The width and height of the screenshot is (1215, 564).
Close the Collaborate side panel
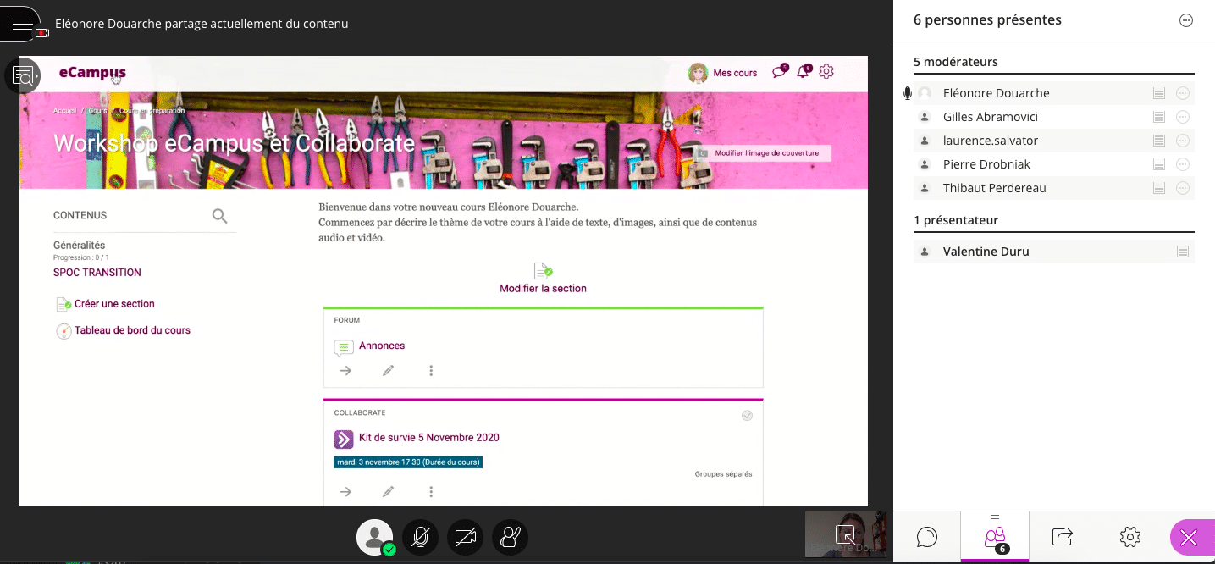tap(1190, 537)
